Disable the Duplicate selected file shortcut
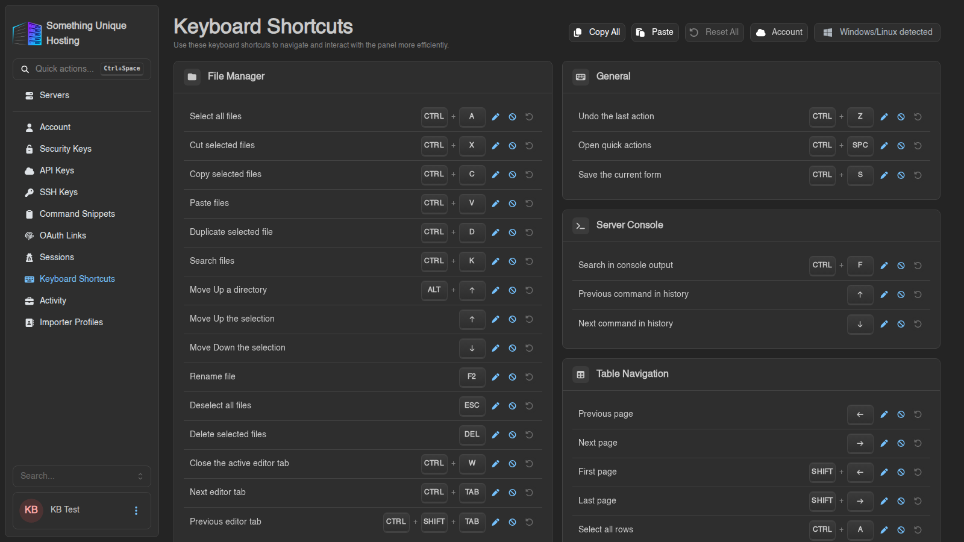The width and height of the screenshot is (964, 542). pyautogui.click(x=512, y=232)
